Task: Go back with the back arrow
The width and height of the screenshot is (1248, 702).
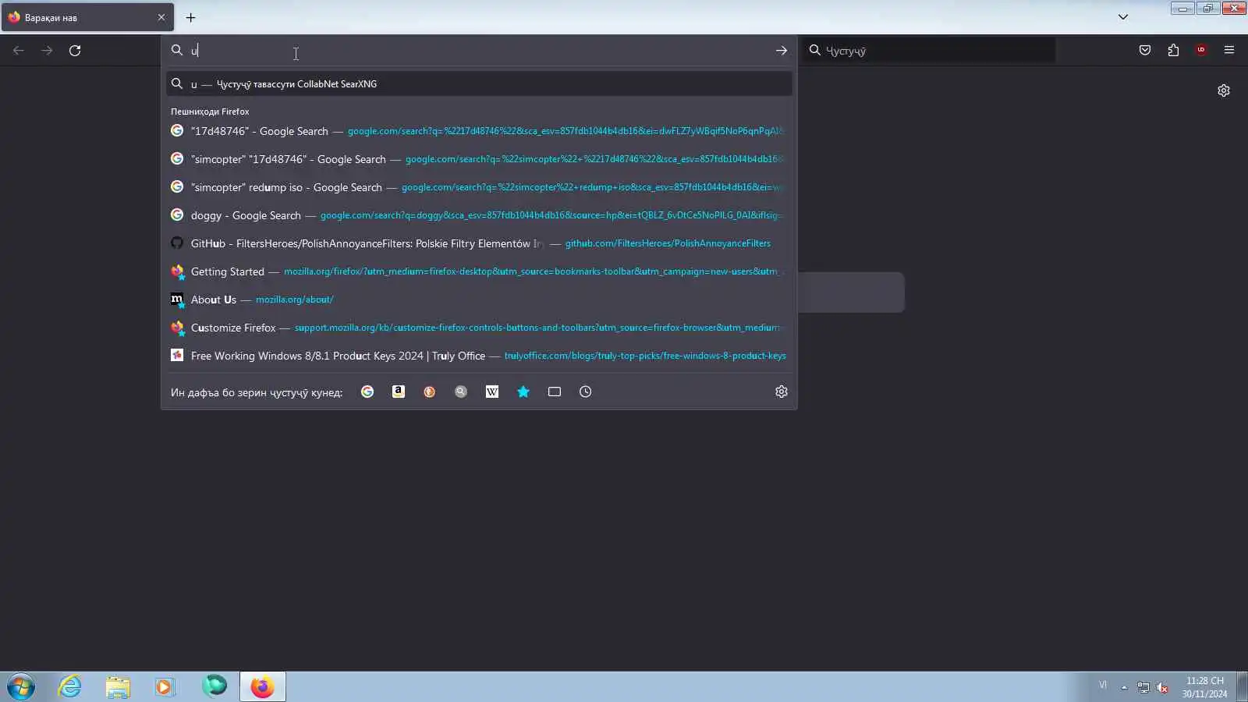Action: (19, 51)
